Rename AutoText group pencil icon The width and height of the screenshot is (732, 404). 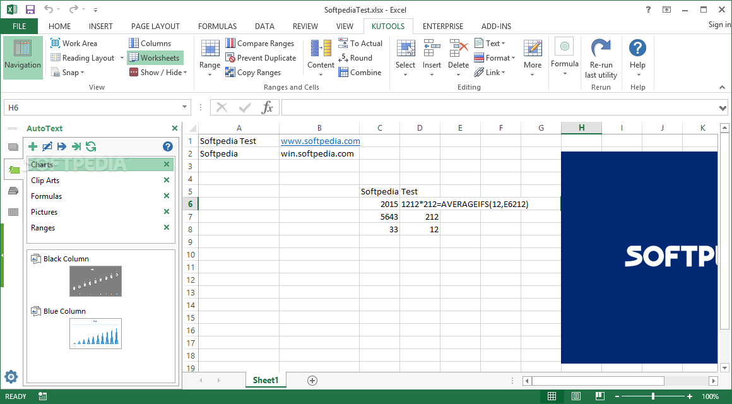[x=47, y=146]
